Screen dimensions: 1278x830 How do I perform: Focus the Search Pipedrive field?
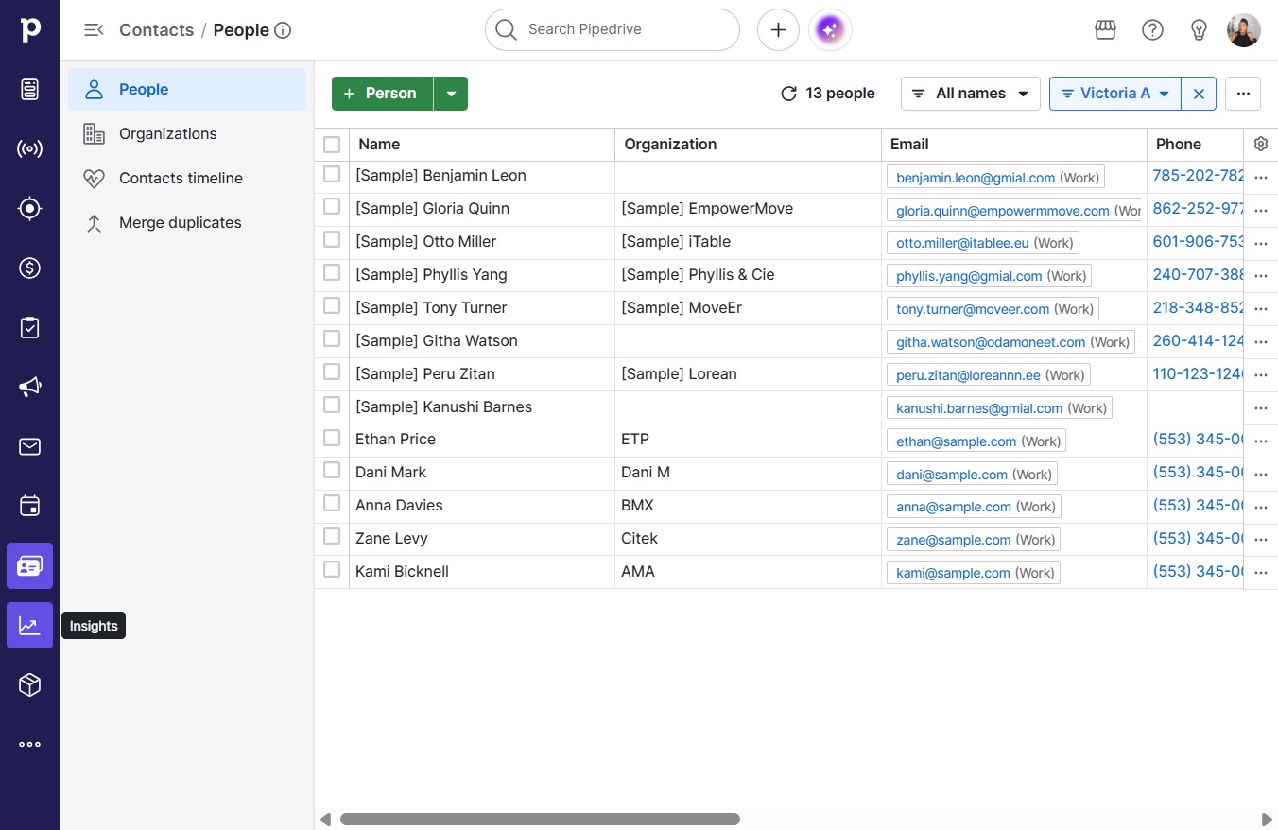(x=613, y=30)
